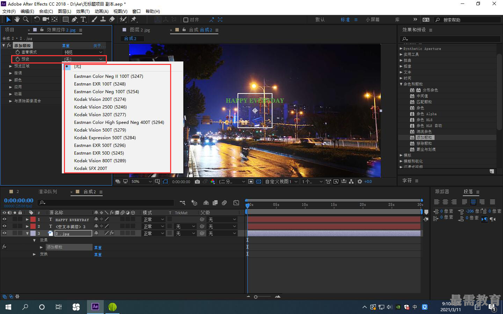The width and height of the screenshot is (503, 314).
Task: Click the red label swatch of layer 1
Action: (x=33, y=219)
